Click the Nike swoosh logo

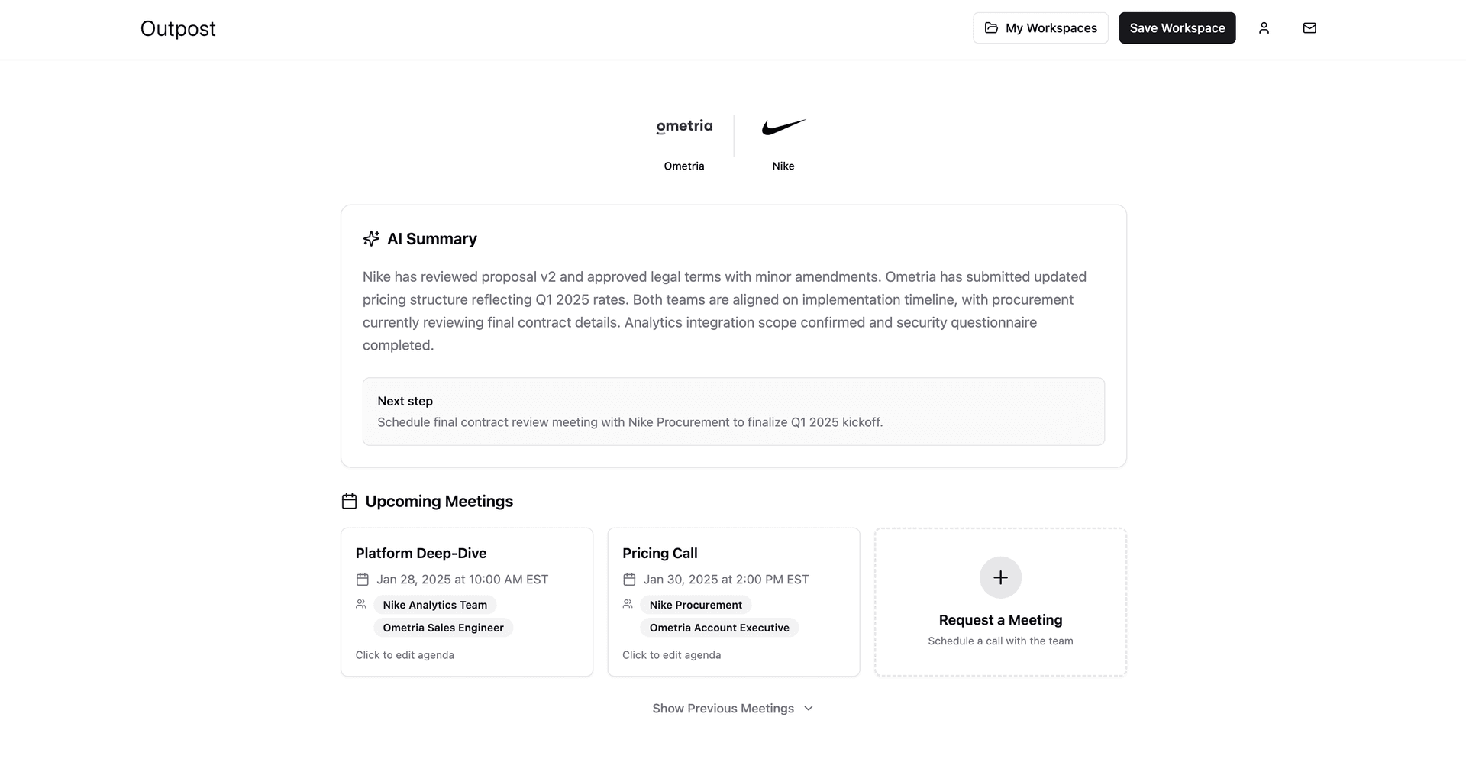783,128
